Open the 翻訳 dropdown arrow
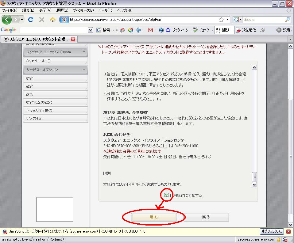Viewport: 294px width, 243px height. point(233,30)
